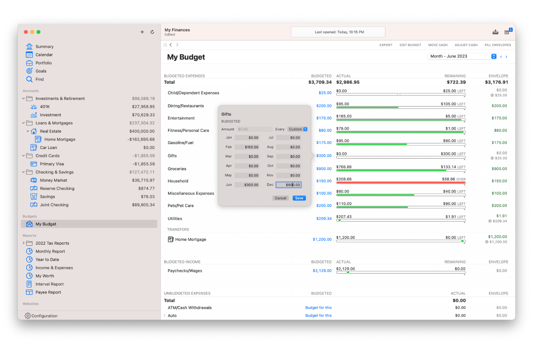533x355 pixels.
Task: Open the Calendar icon in sidebar
Action: pyautogui.click(x=29, y=55)
